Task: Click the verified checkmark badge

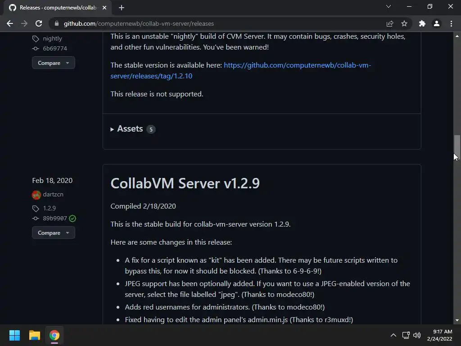Action: (72, 219)
